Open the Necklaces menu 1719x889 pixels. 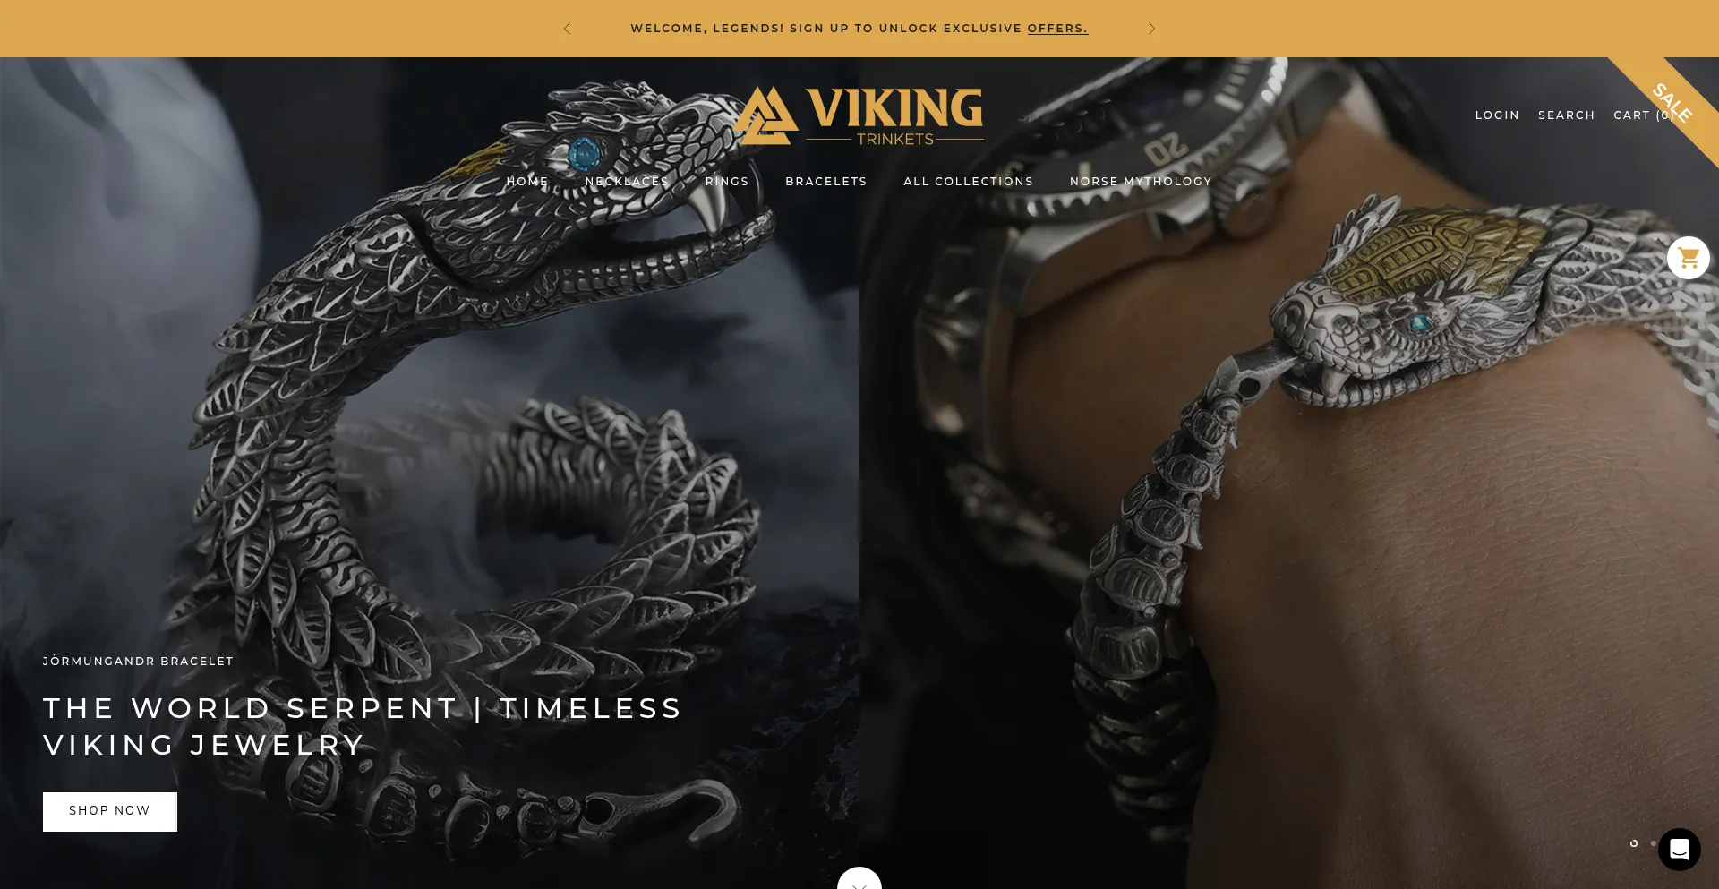tap(627, 182)
